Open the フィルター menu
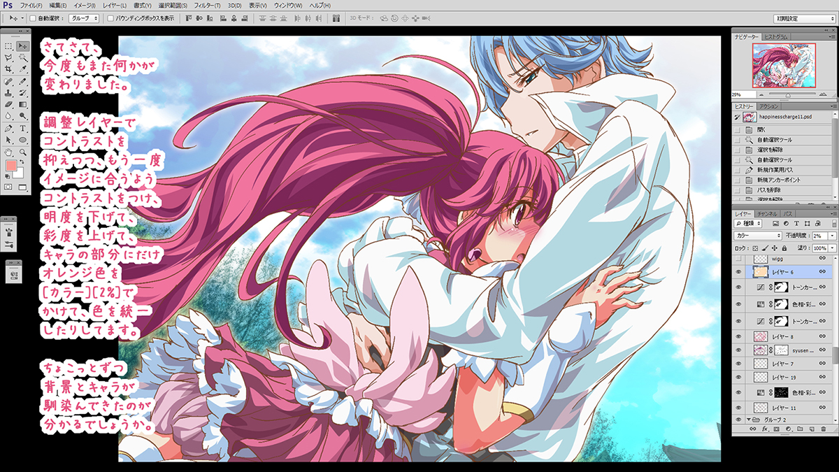 (205, 6)
